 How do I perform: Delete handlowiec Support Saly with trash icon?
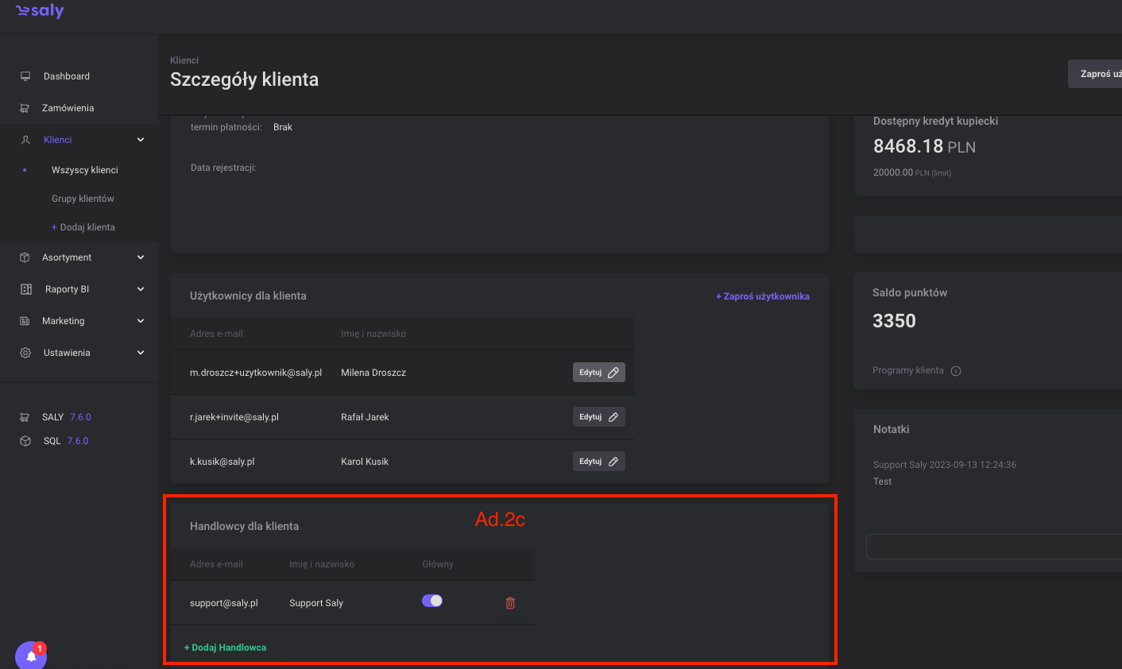pos(510,603)
